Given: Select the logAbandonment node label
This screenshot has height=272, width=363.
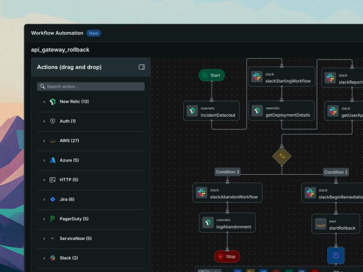Looking at the screenshot, I should coord(234,227).
